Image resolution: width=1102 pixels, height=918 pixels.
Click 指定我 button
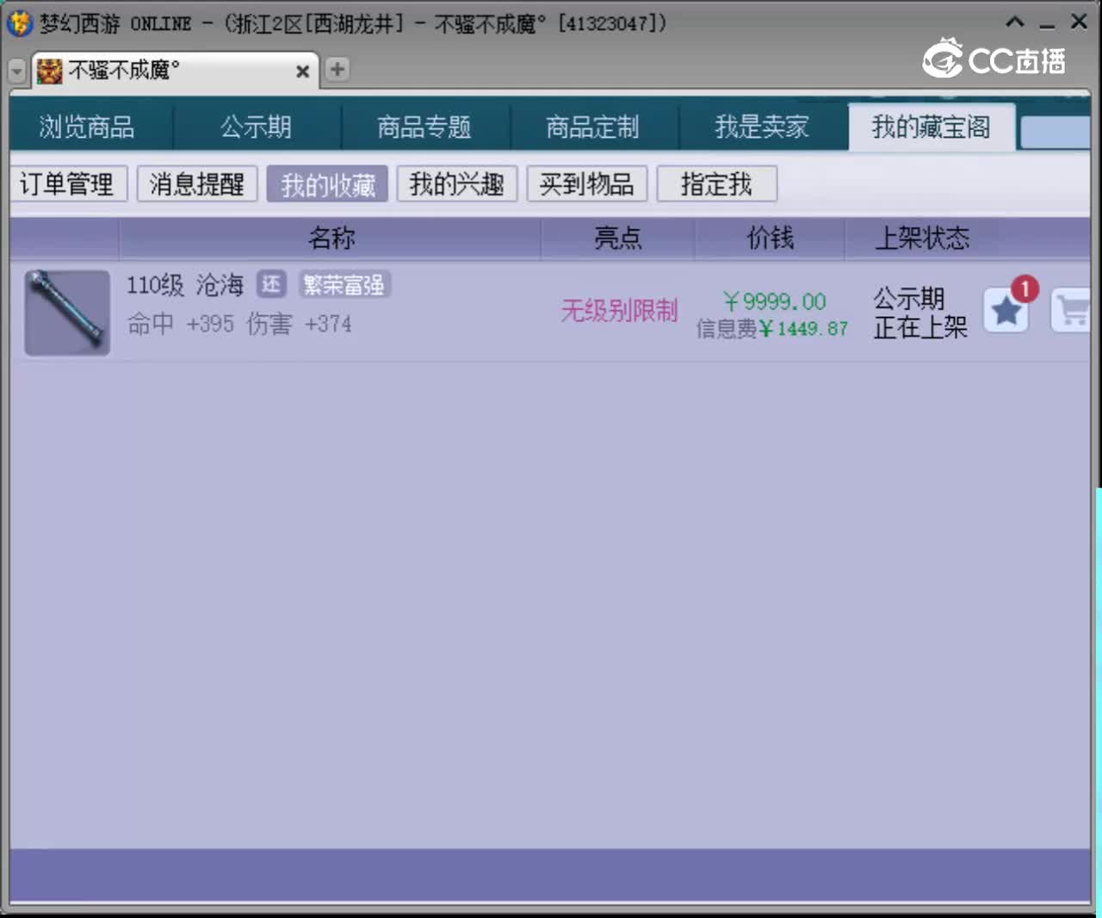point(717,183)
